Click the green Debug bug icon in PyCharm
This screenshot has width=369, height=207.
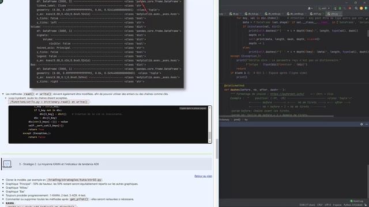click(x=340, y=8)
